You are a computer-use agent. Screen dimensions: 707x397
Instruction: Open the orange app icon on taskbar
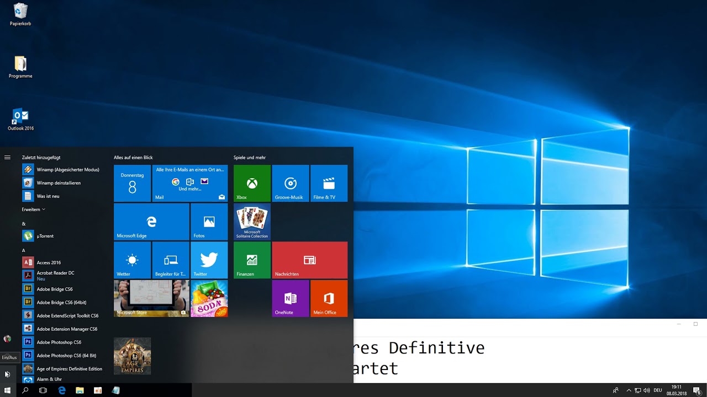point(98,390)
